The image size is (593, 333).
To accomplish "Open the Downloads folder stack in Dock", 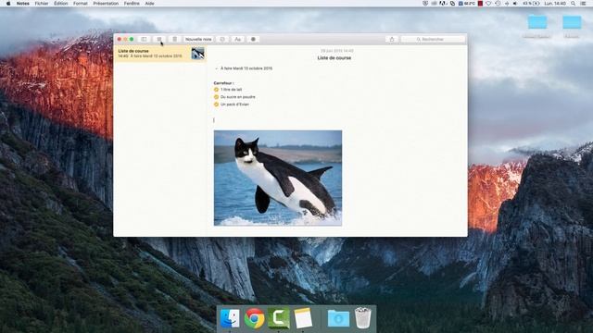I will point(338,318).
